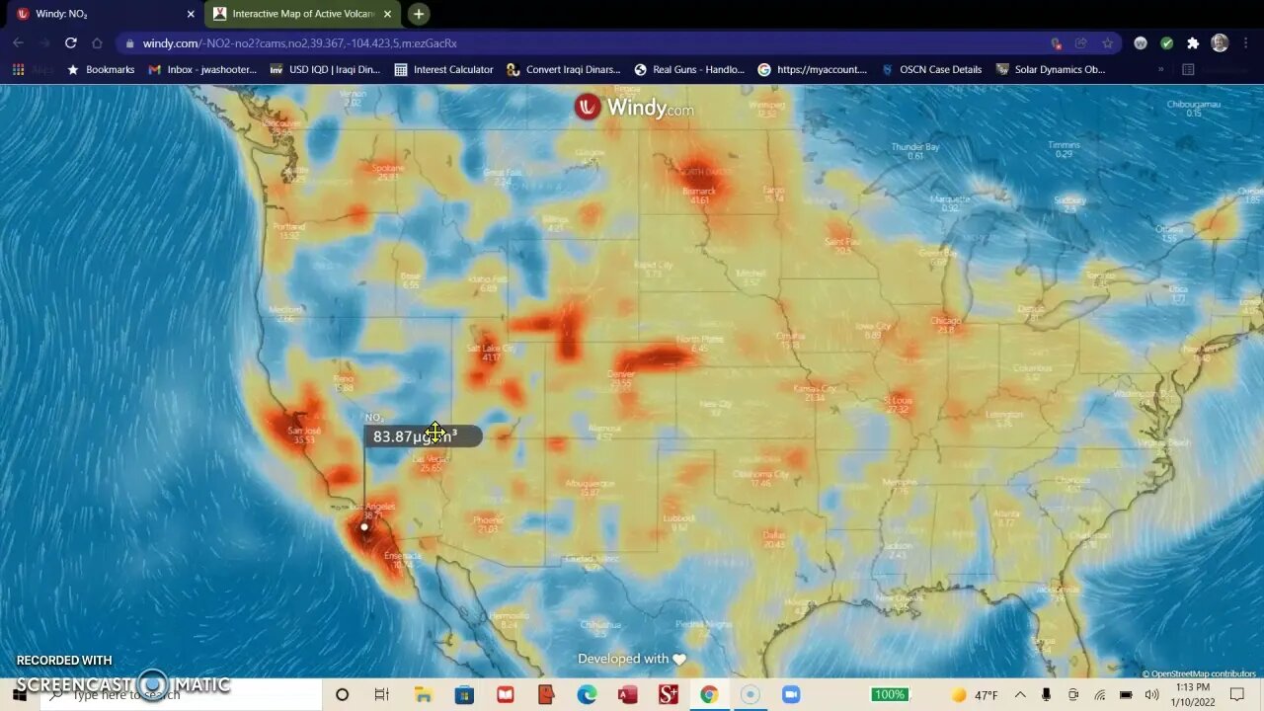Go back to previous page
1264x711 pixels.
click(x=18, y=43)
